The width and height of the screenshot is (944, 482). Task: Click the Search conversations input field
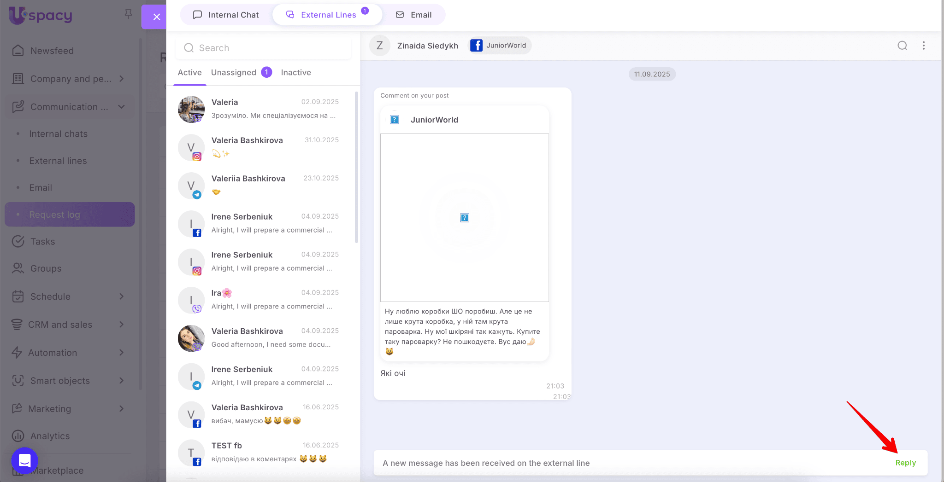click(264, 48)
